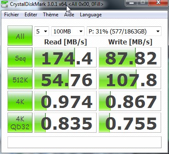This screenshot has height=154, width=169.
Task: Open the Thème menu
Action: [x=51, y=15]
